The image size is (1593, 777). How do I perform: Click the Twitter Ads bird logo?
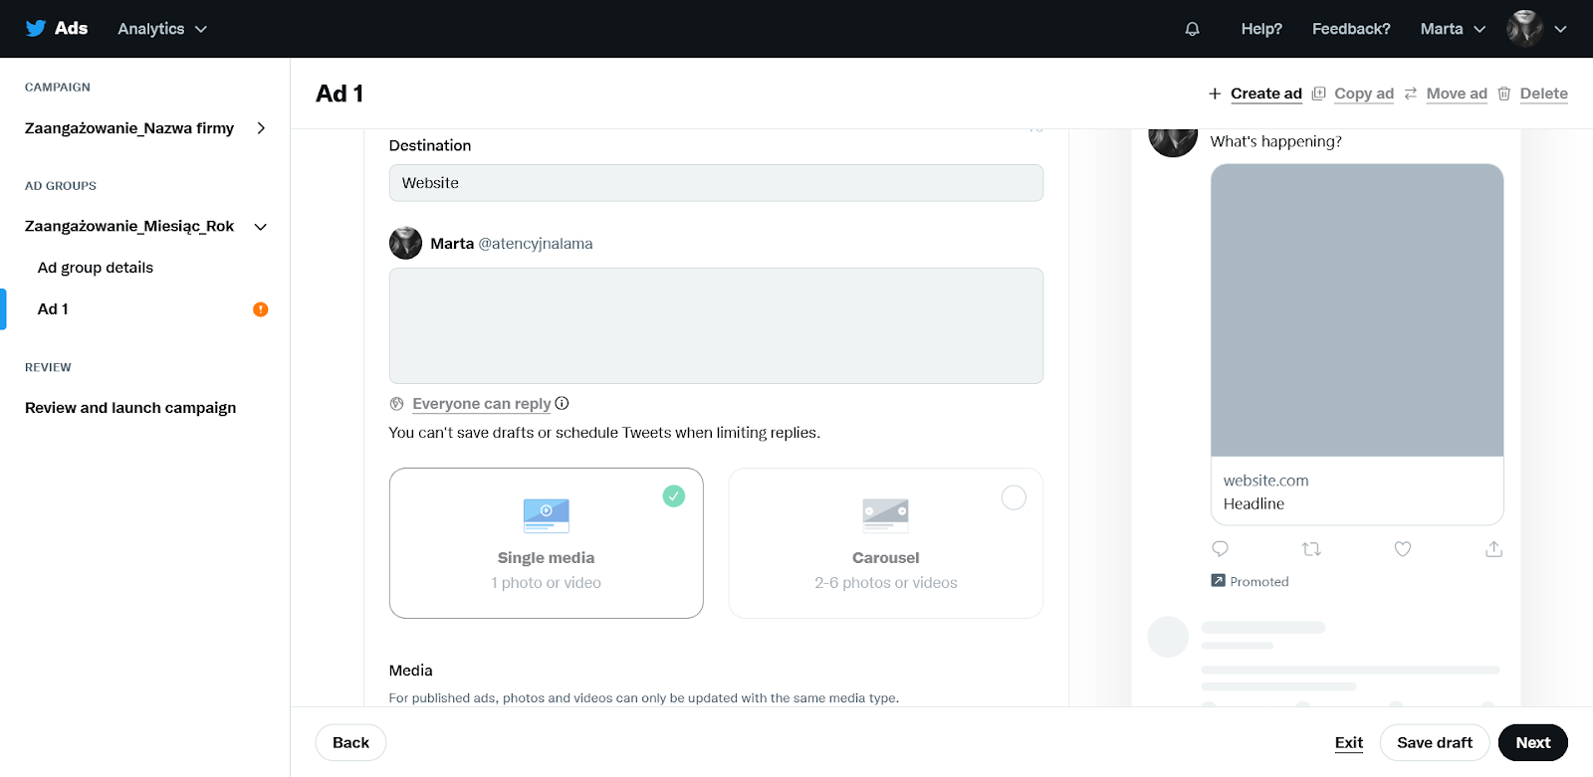click(x=36, y=28)
